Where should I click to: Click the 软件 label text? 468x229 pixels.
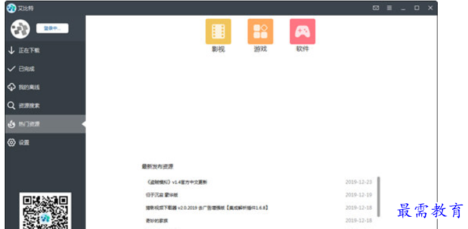click(302, 49)
